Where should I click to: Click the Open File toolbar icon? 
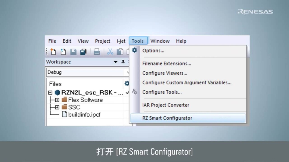(63, 52)
